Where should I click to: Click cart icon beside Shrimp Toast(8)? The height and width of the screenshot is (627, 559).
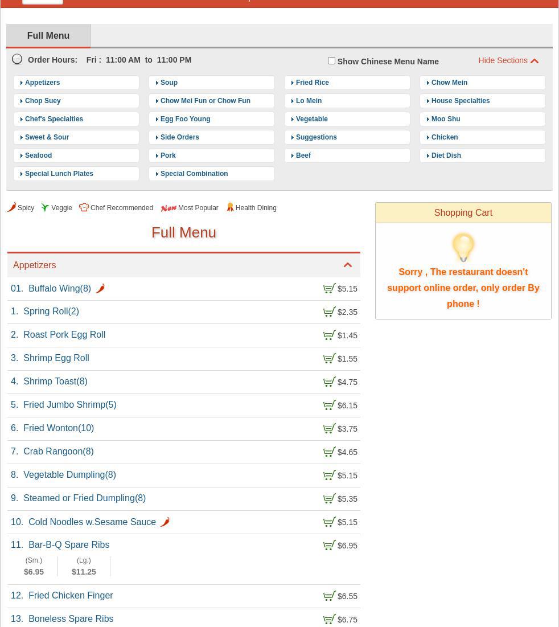[329, 382]
